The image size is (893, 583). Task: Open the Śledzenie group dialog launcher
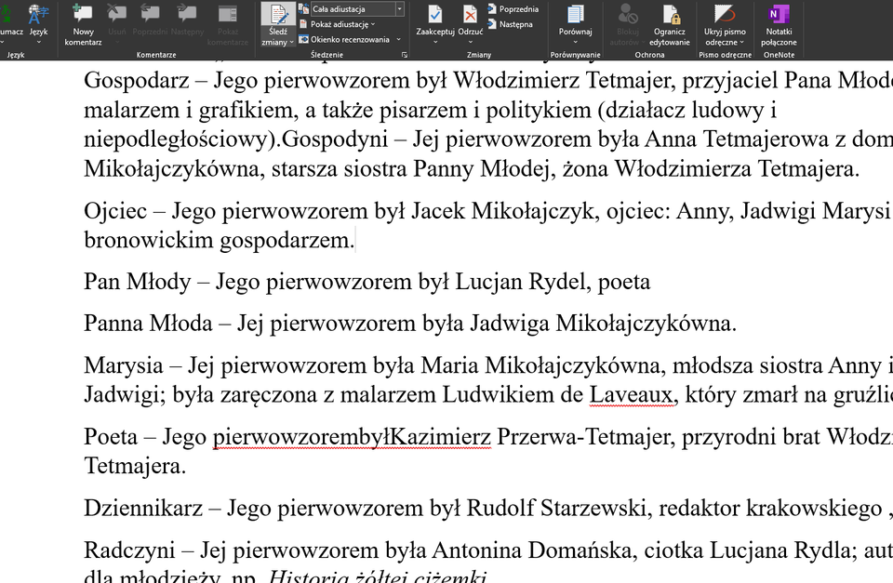point(404,54)
